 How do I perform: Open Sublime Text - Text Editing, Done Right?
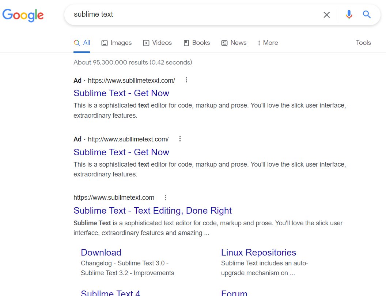(x=152, y=211)
